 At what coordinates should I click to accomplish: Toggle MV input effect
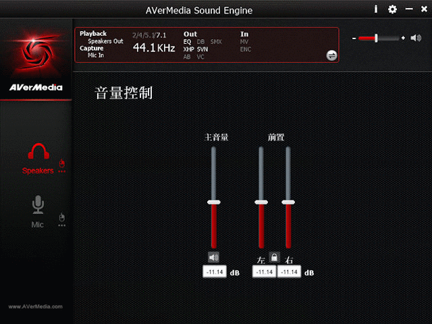tap(244, 42)
